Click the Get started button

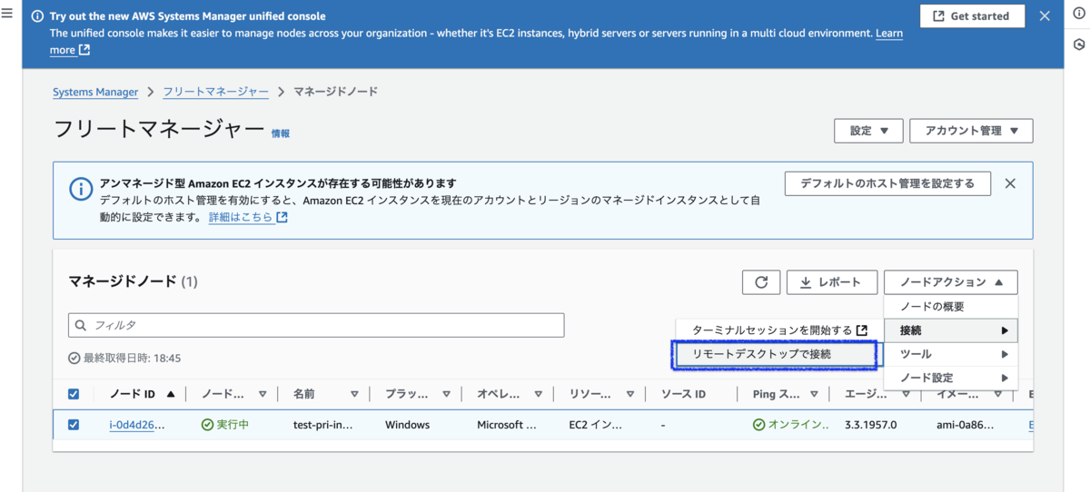pos(972,16)
